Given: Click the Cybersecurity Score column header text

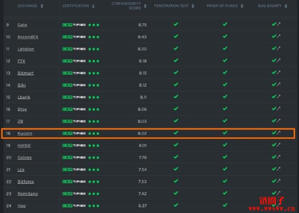Looking at the screenshot, I should [x=126, y=6].
